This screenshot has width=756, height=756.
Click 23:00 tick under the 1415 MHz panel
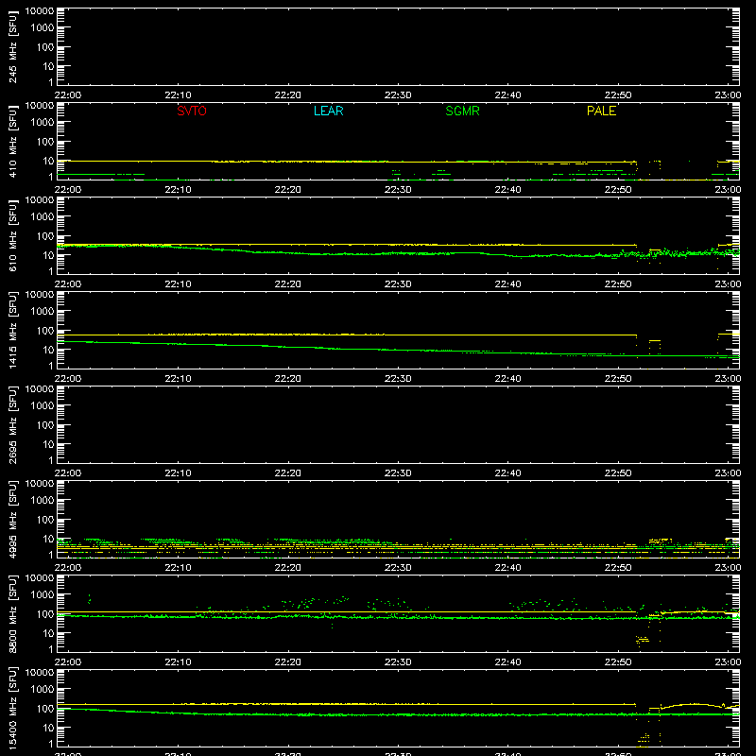coord(728,379)
